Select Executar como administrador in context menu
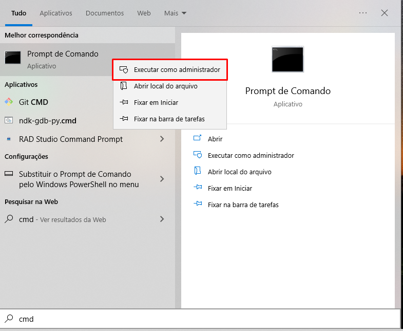The width and height of the screenshot is (403, 331). coord(170,69)
